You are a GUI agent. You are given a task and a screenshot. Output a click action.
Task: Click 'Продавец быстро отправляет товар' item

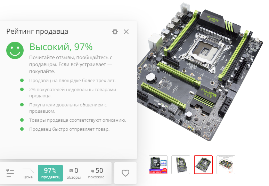[x=69, y=129]
